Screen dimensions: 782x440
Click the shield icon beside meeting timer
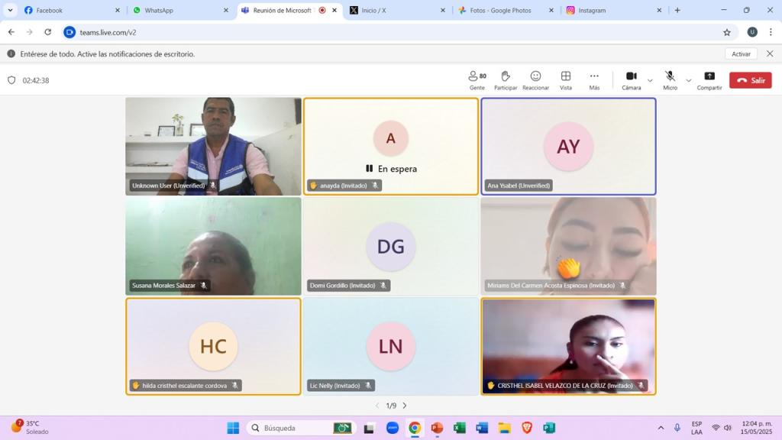(11, 80)
